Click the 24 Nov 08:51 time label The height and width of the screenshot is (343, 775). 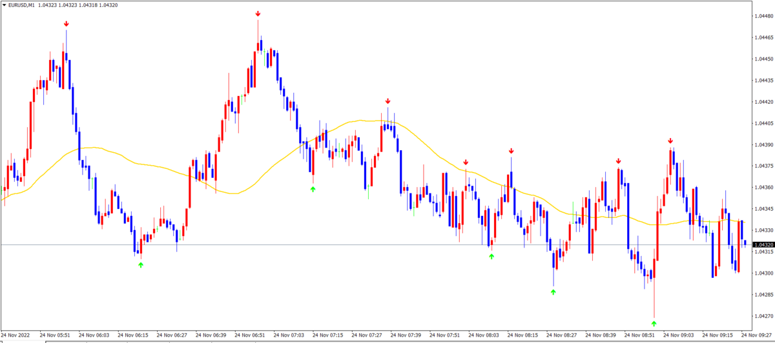click(x=639, y=336)
